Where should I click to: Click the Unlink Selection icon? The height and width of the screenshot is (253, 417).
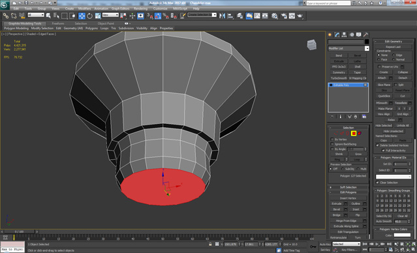click(14, 16)
